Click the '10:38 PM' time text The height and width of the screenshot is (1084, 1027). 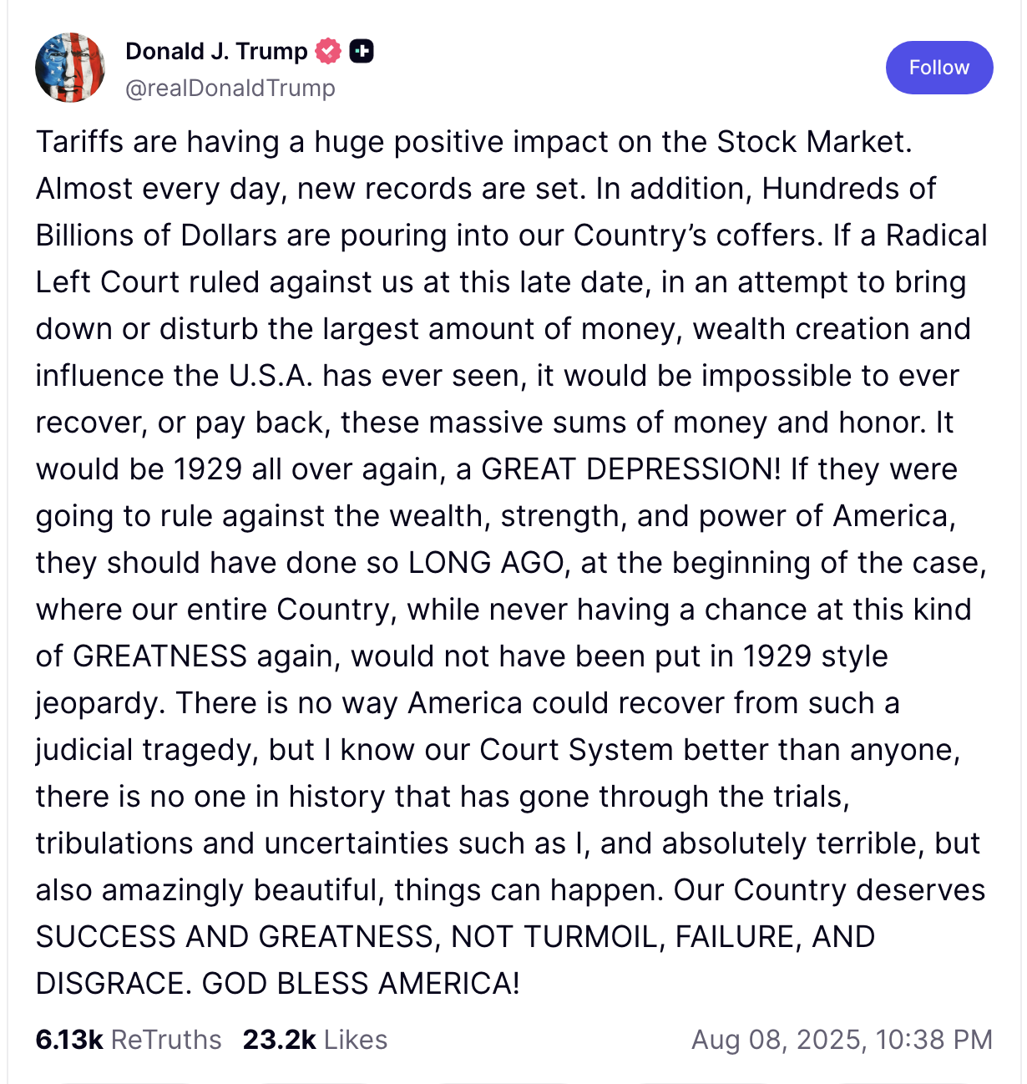935,1040
